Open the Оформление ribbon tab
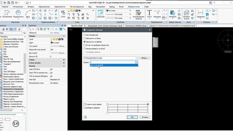The width and height of the screenshot is (233, 131). [x=44, y=7]
